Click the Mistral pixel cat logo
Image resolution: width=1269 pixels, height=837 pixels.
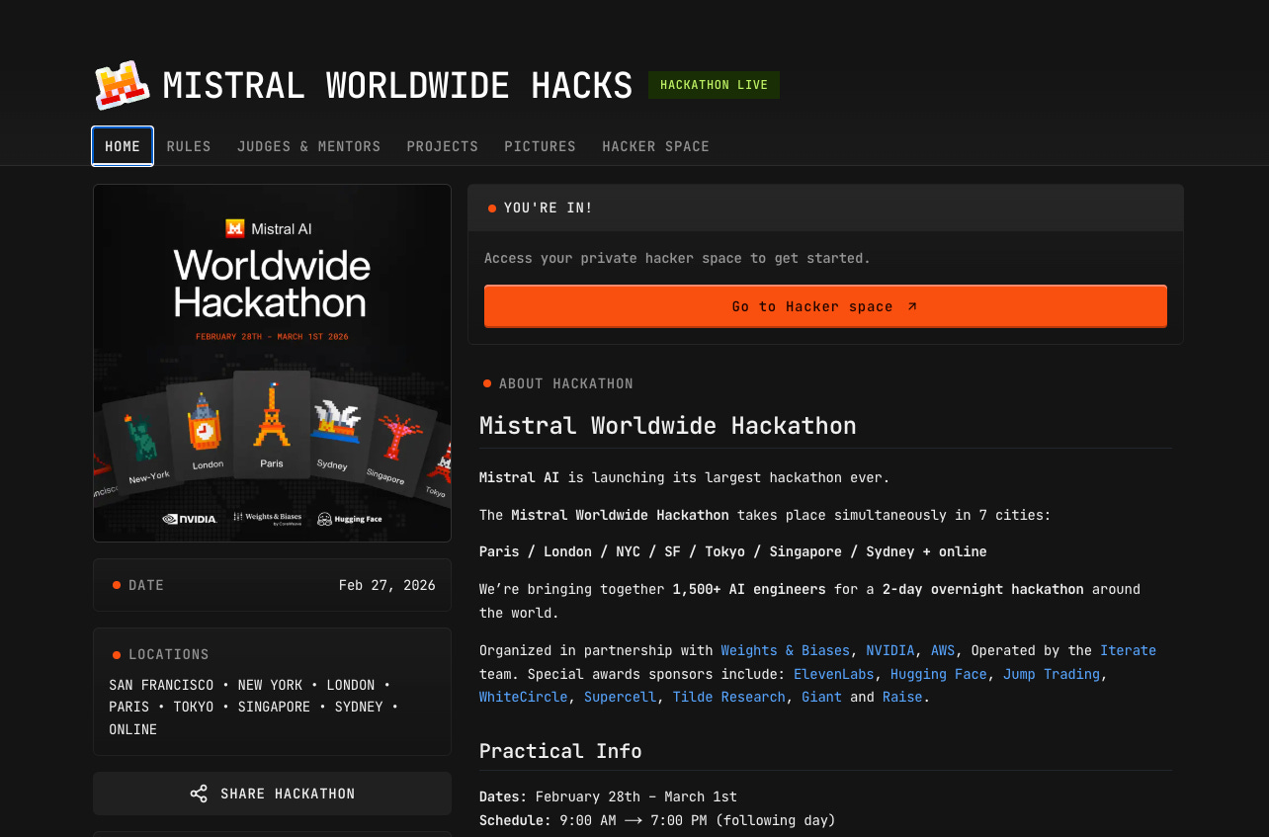click(x=123, y=85)
